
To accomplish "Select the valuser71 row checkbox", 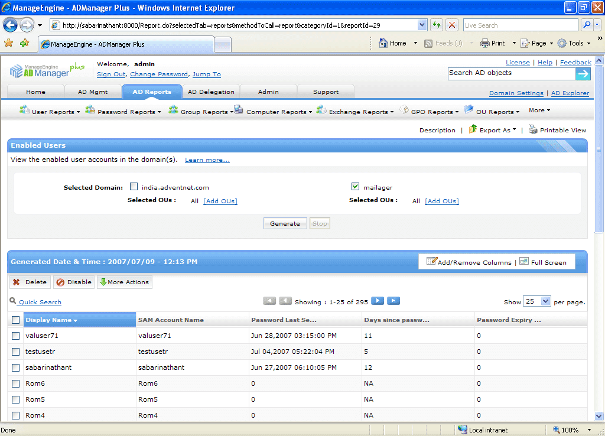I will [x=15, y=336].
